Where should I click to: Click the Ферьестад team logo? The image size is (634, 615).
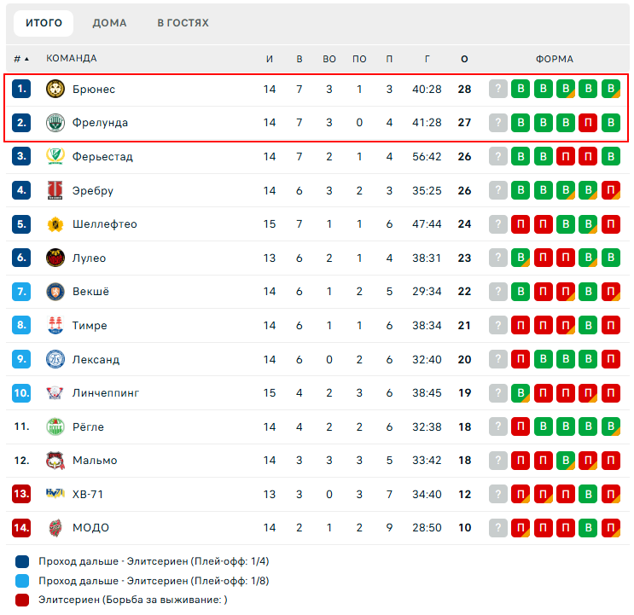click(x=55, y=156)
